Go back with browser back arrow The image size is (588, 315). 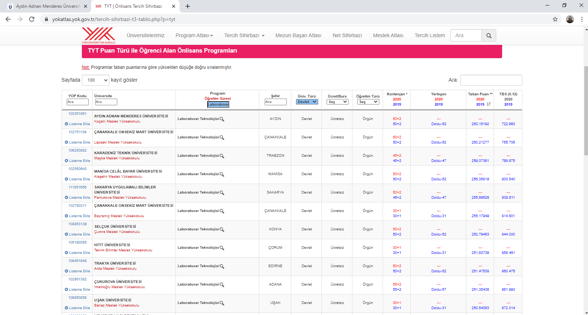click(8, 19)
